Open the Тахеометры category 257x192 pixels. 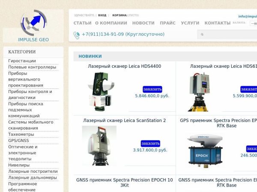(x=21, y=134)
